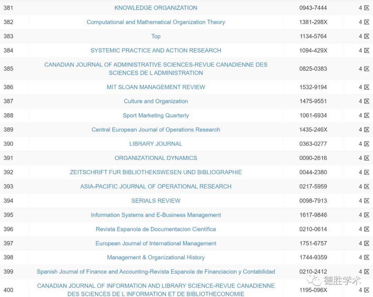Open the Top journal link
This screenshot has width=373, height=297.
pos(156,36)
